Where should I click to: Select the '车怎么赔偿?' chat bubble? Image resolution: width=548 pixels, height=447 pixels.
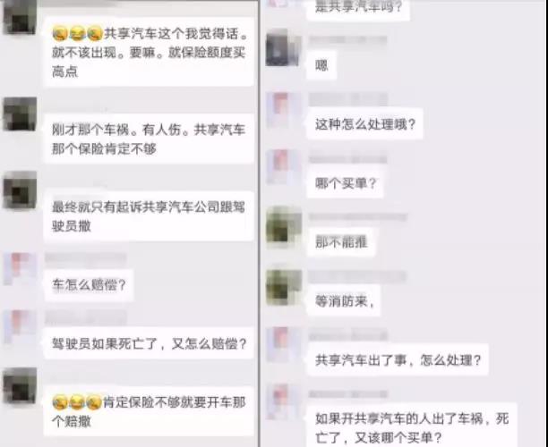89,285
